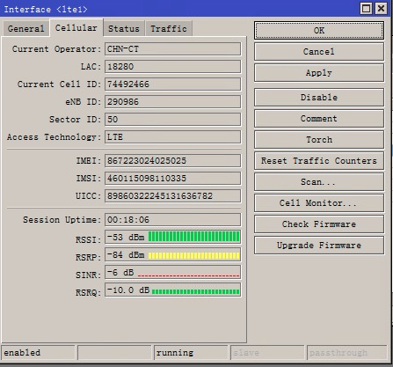Click the grayed passthrough status entry
The image size is (393, 367).
[346, 352]
